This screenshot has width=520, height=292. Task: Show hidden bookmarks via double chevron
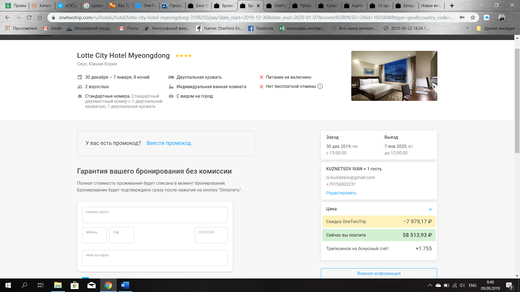tap(467, 28)
